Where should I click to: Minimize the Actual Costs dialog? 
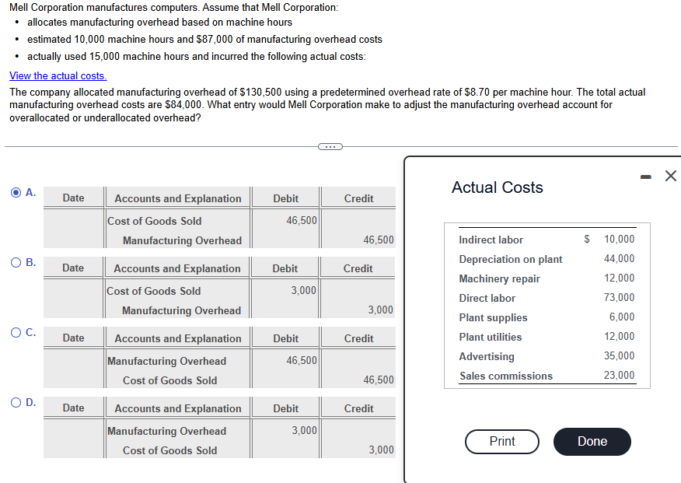[646, 177]
